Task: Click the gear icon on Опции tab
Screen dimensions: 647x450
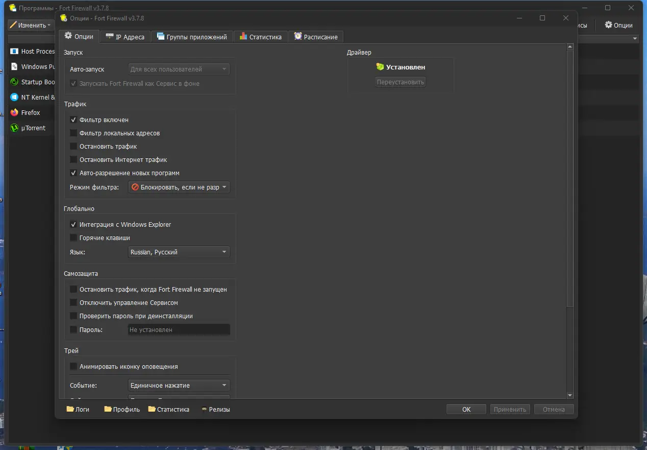Action: click(68, 36)
